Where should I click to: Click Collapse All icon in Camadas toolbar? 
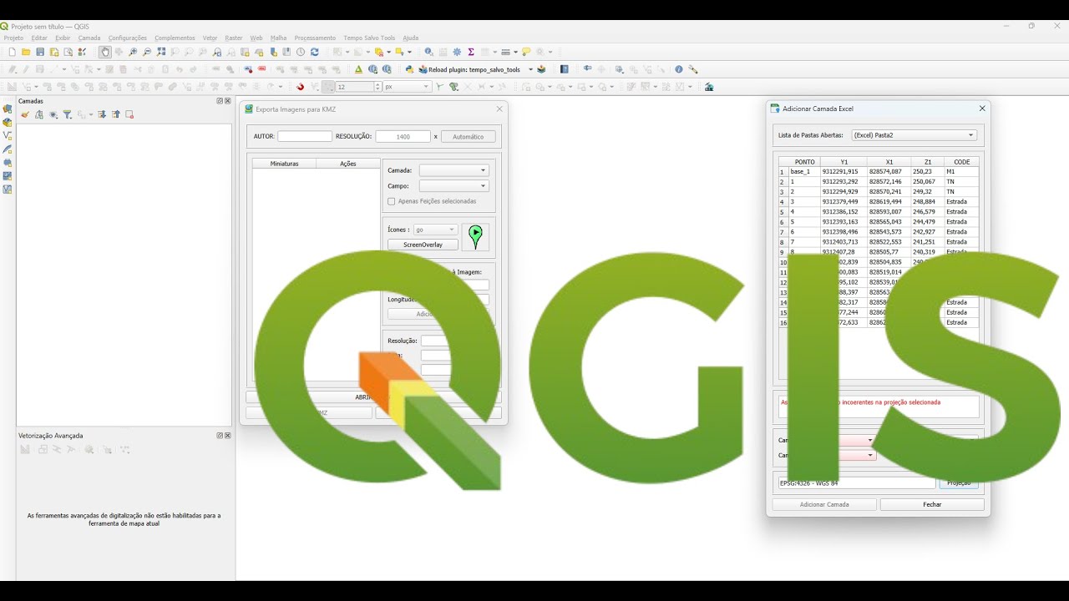(116, 114)
